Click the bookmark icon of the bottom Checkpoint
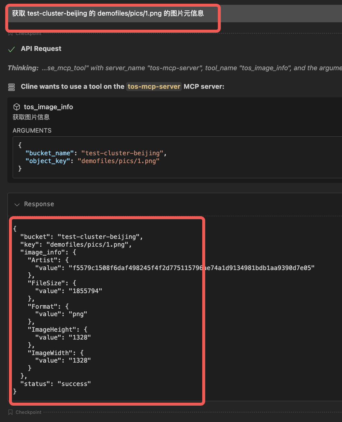342x422 pixels. pos(10,412)
